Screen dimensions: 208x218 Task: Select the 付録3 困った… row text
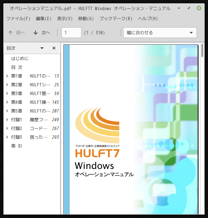(x=29, y=137)
